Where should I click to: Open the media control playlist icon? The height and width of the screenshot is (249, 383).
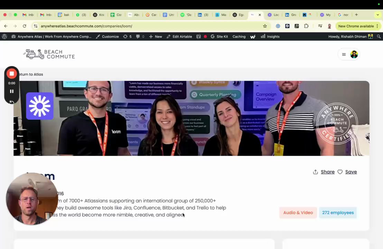[x=320, y=26]
